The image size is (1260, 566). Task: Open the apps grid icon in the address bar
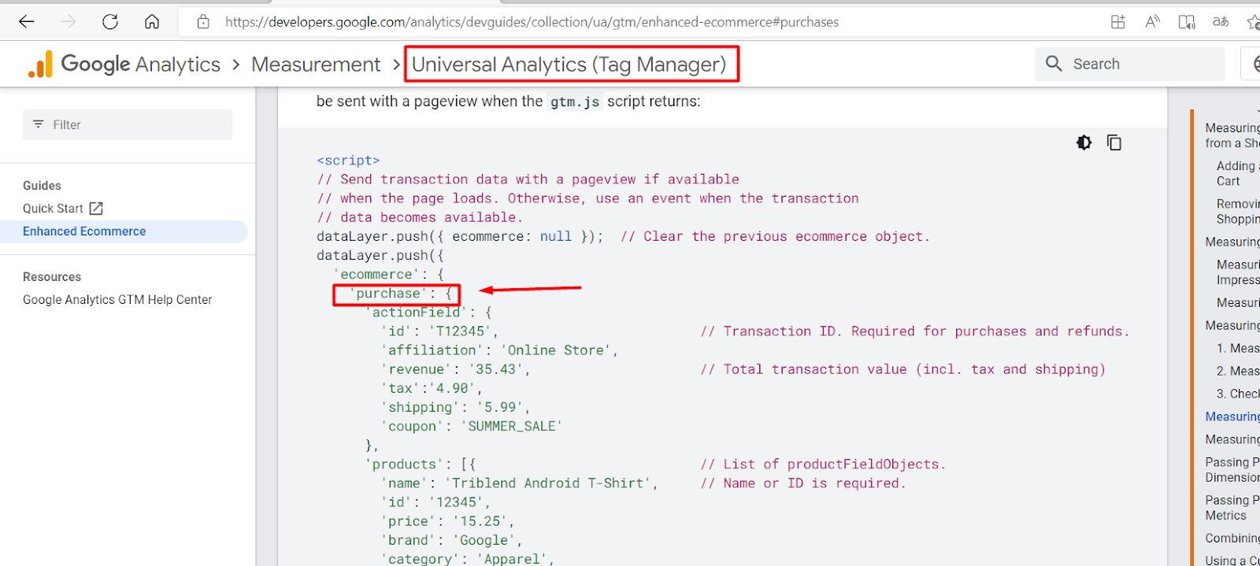point(1117,22)
